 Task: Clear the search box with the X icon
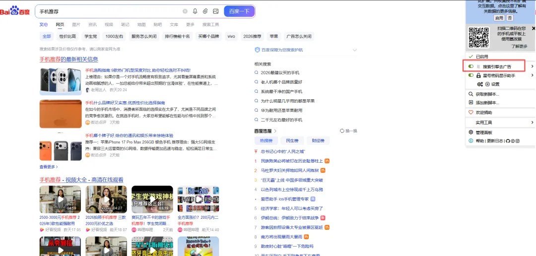[x=185, y=11]
